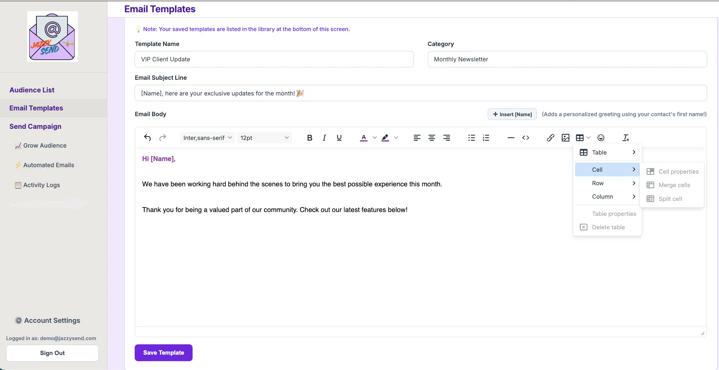Select Merge cells in the submenu

672,185
